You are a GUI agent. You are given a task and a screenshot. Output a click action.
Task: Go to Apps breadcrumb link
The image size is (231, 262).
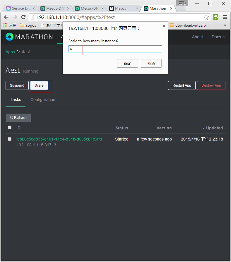pos(10,52)
